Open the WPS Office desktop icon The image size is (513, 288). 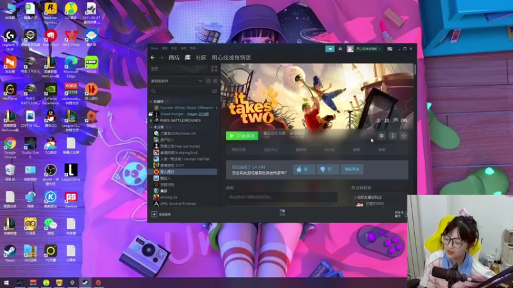click(x=71, y=38)
